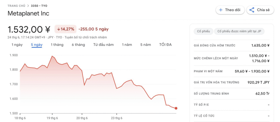
Task: Show the 1 năm range
Action: click(127, 45)
